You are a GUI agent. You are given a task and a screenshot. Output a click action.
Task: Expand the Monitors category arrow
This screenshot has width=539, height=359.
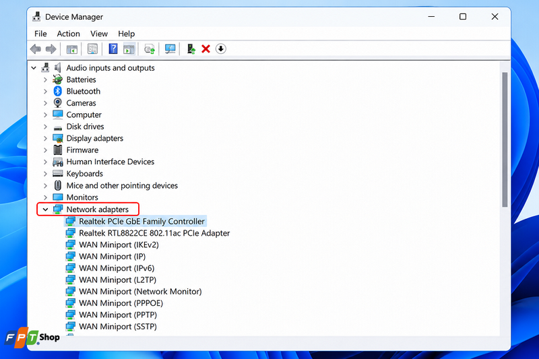tap(45, 197)
